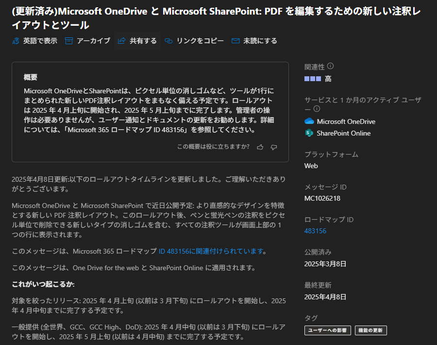Image resolution: width=437 pixels, height=345 pixels.
Task: Click the この概要は役に立ちますか? text
Action: coord(213,147)
